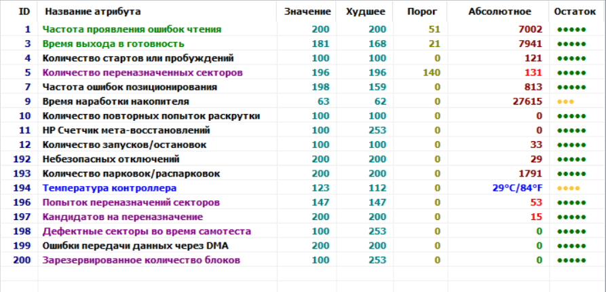Click the three yellow dots health indicator
The height and width of the screenshot is (292, 606).
(x=565, y=102)
